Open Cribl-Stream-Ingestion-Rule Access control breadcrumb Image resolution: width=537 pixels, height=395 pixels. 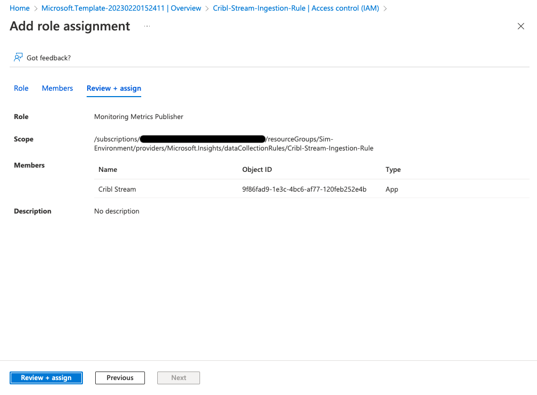coord(296,8)
